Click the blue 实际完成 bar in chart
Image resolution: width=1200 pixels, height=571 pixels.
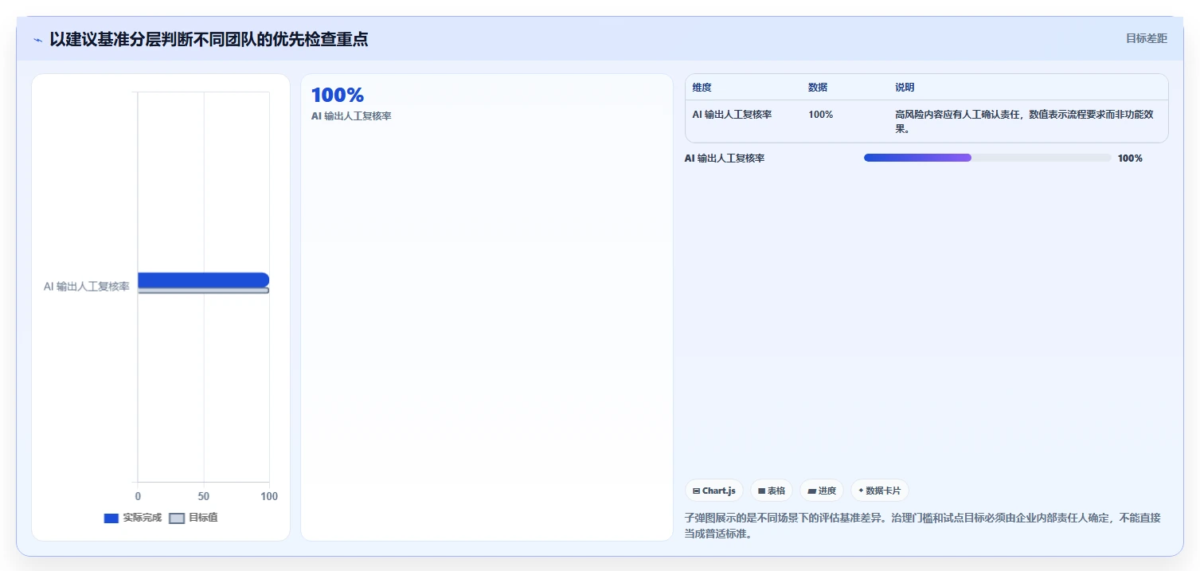(x=203, y=280)
